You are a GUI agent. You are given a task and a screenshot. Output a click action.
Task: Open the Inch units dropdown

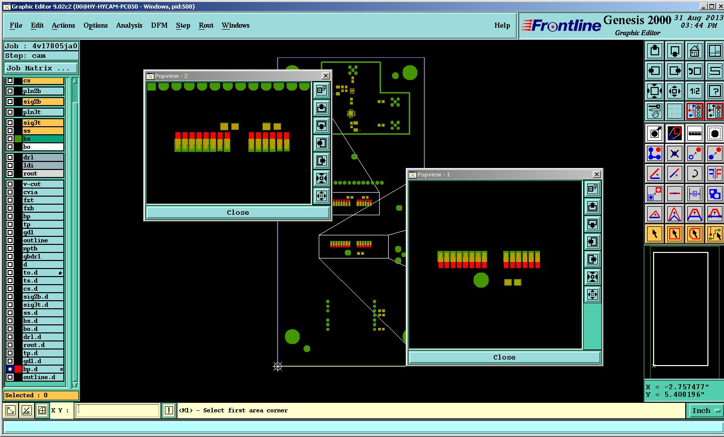coord(705,410)
